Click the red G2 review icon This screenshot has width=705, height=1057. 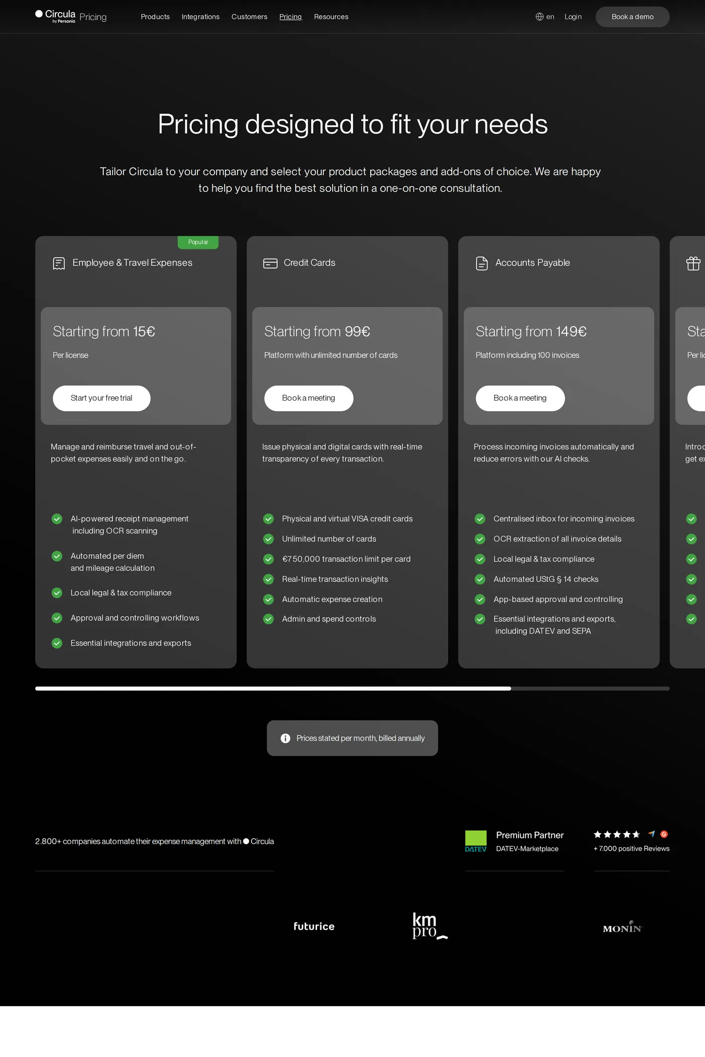[664, 835]
